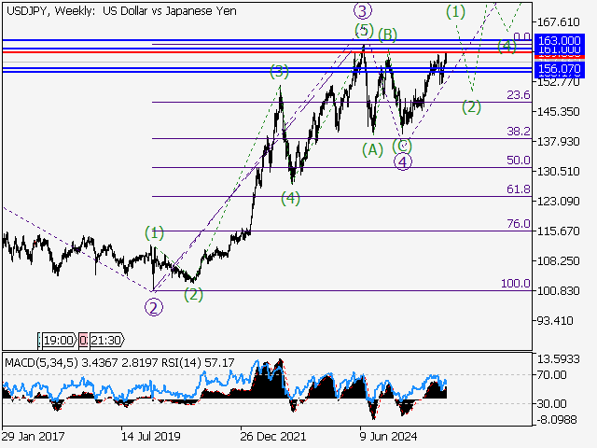Select the 26 Dec 2021 date label
Viewport: 597px width, 448px height.
point(271,436)
